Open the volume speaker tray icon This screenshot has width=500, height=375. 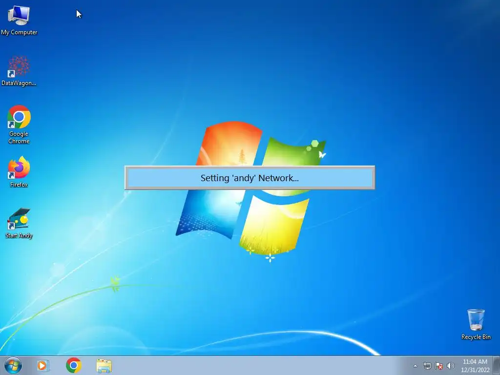tap(451, 366)
